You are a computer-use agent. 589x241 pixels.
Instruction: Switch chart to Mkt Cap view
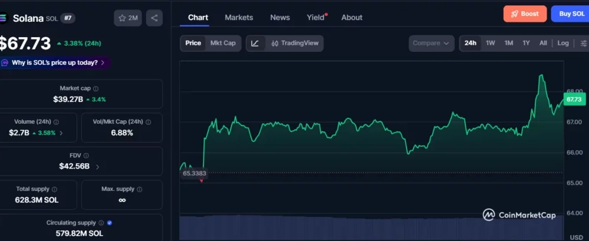223,43
